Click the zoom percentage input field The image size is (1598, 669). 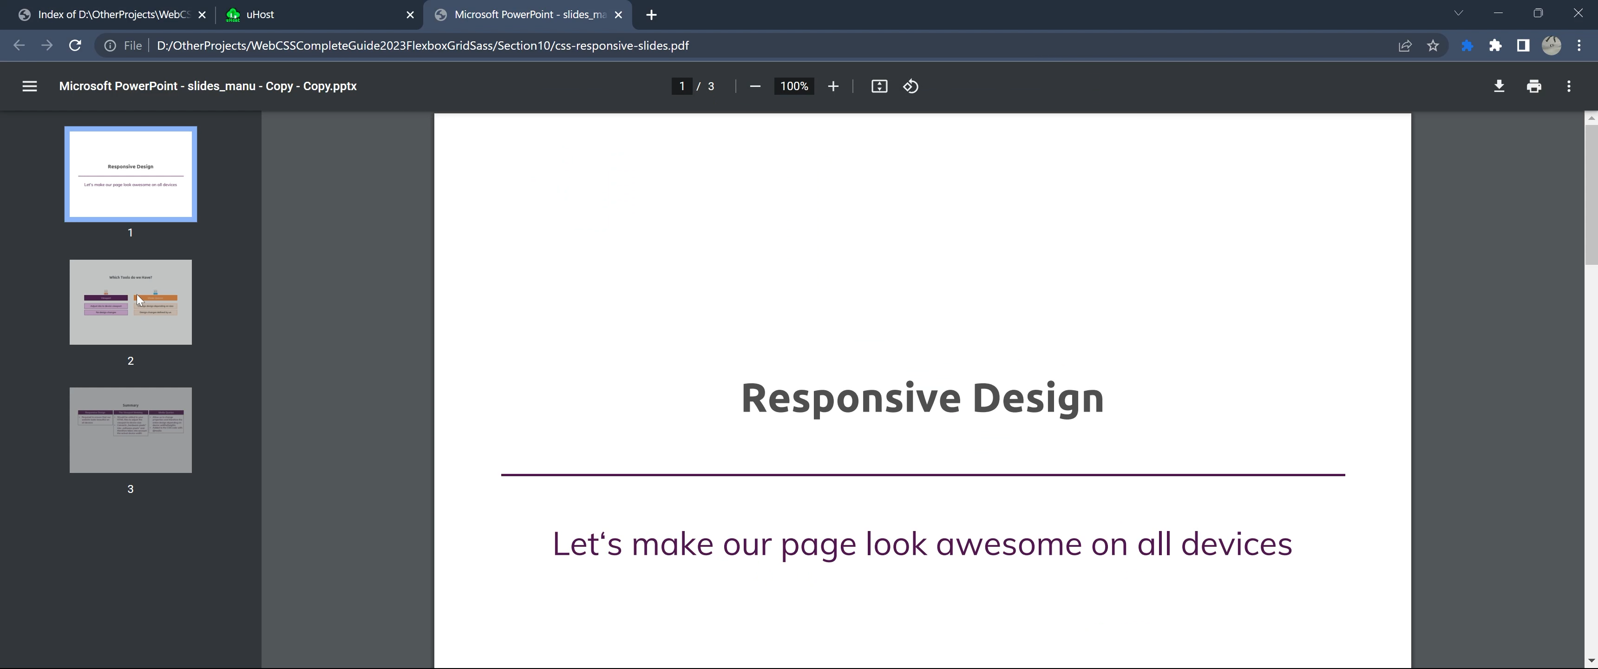[794, 86]
